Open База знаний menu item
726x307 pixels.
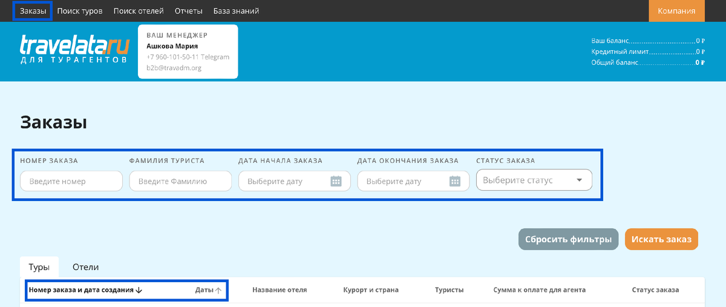[x=236, y=11]
